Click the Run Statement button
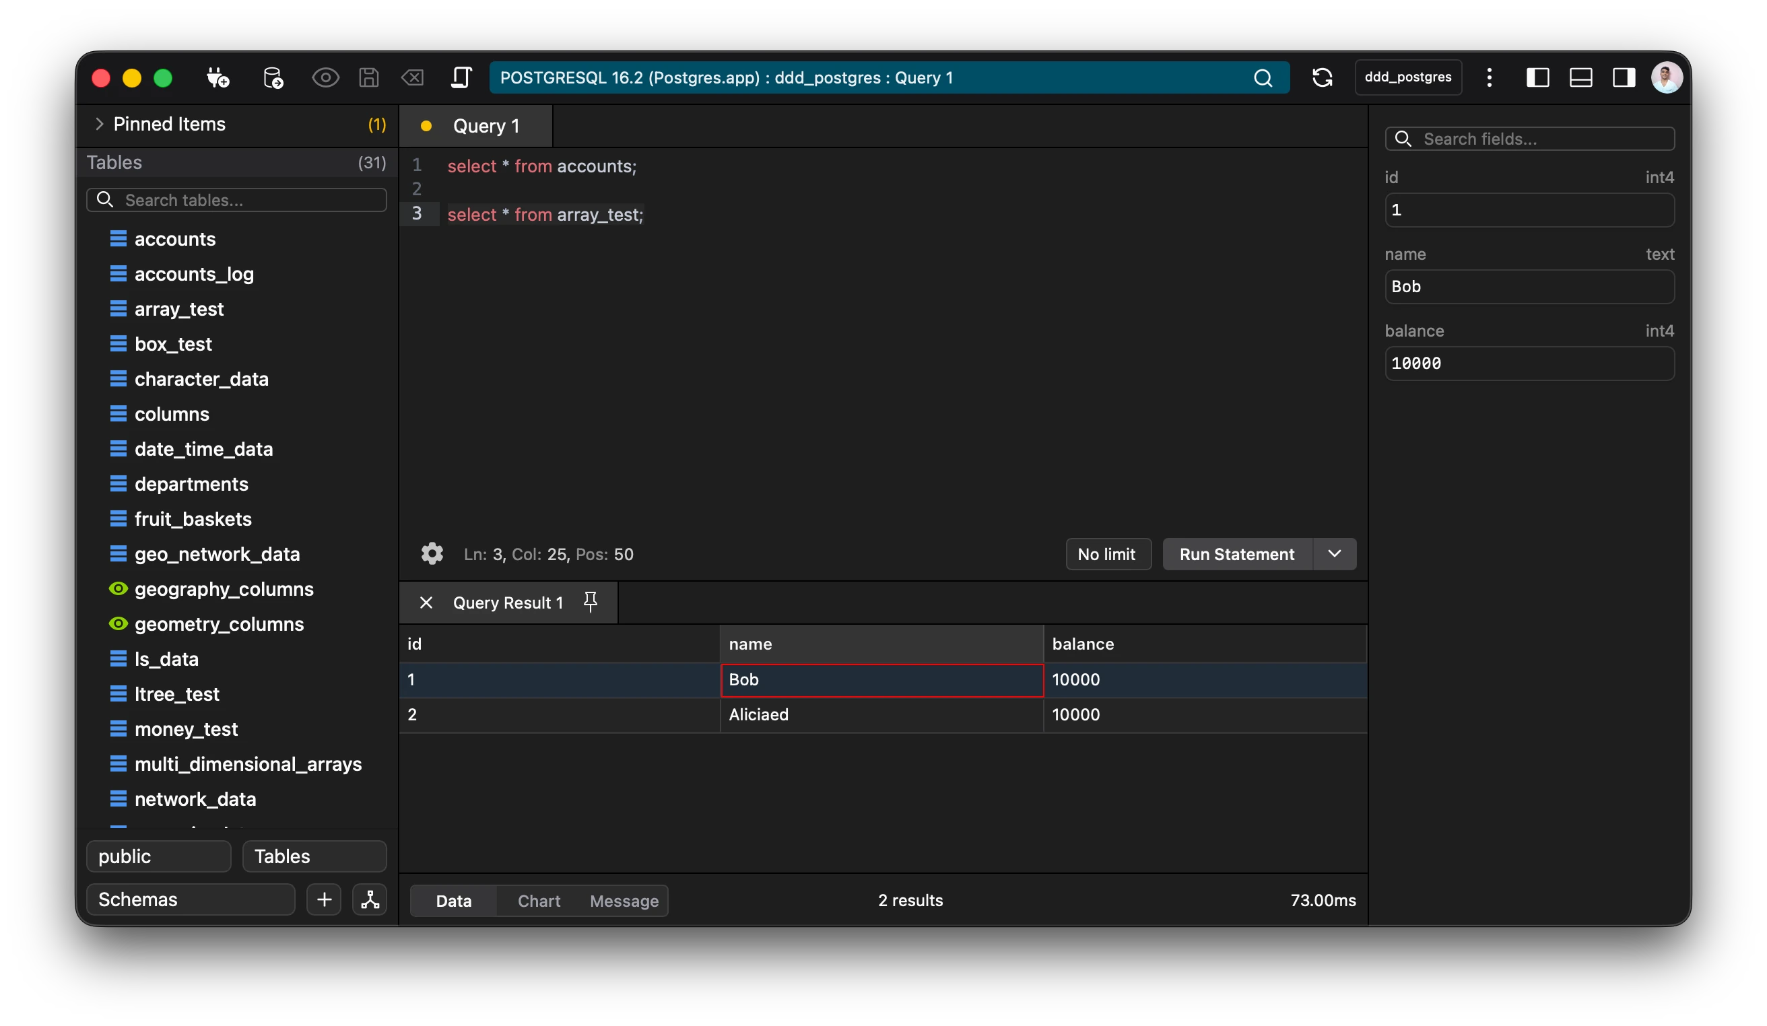 [1236, 553]
